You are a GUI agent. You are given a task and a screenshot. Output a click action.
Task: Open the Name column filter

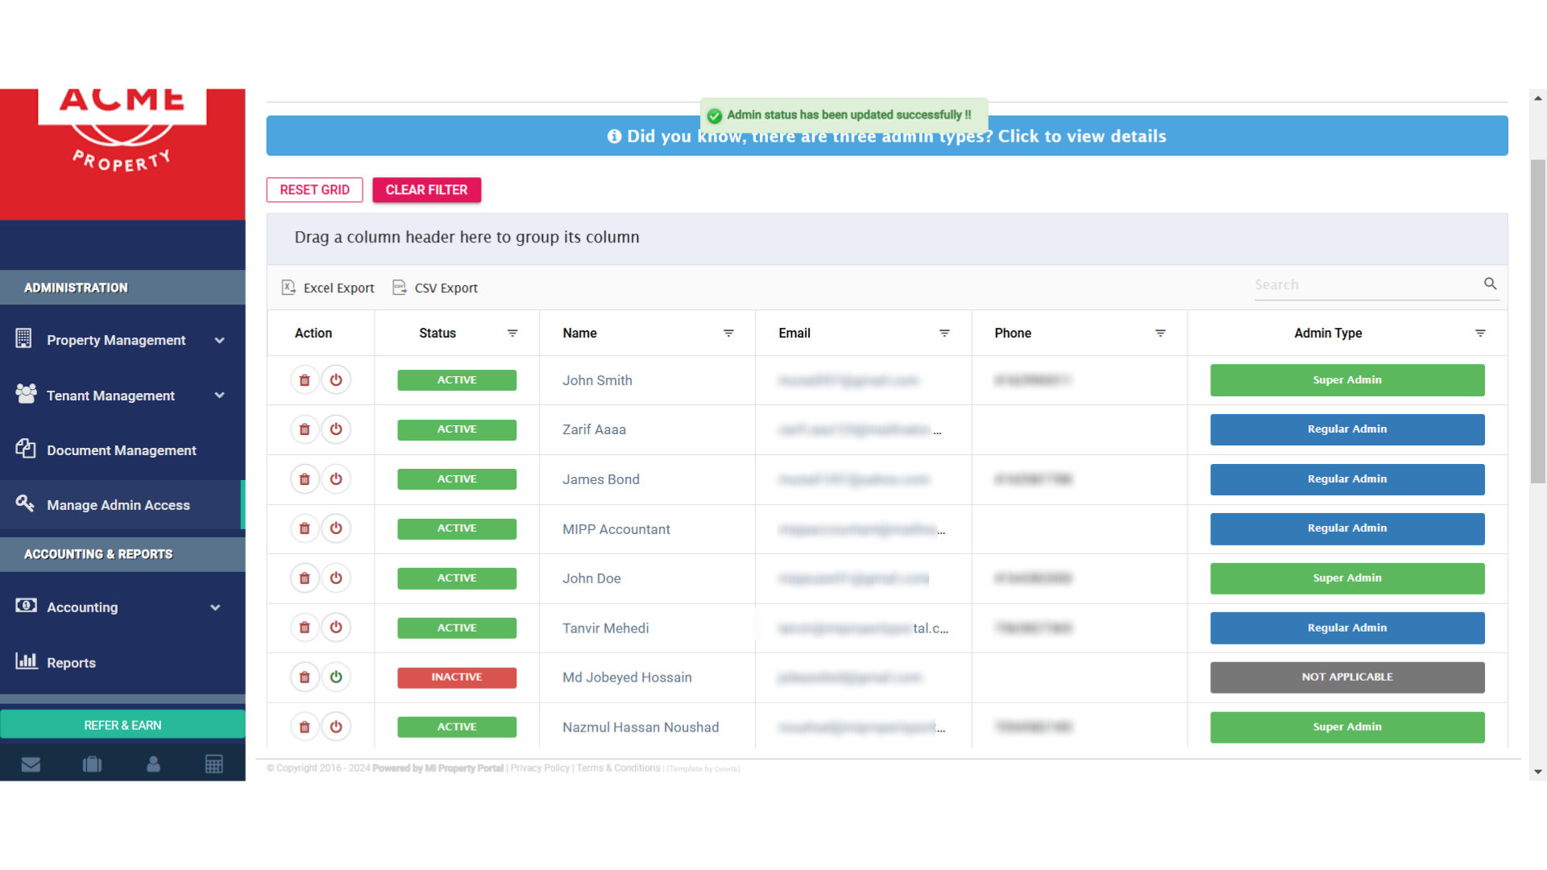(x=728, y=333)
